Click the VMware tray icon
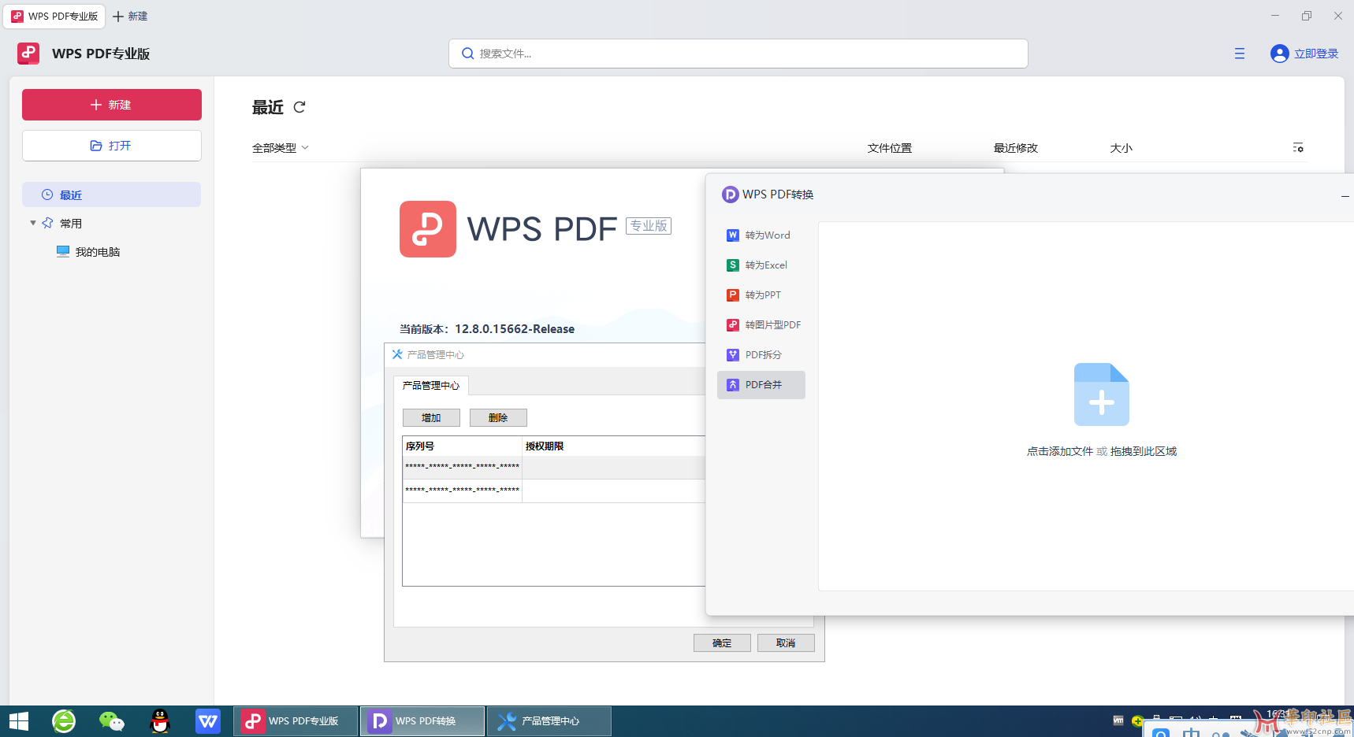The width and height of the screenshot is (1354, 737). click(1118, 720)
